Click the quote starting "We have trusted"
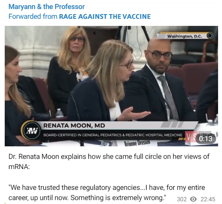222x204 pixels. coord(106,193)
